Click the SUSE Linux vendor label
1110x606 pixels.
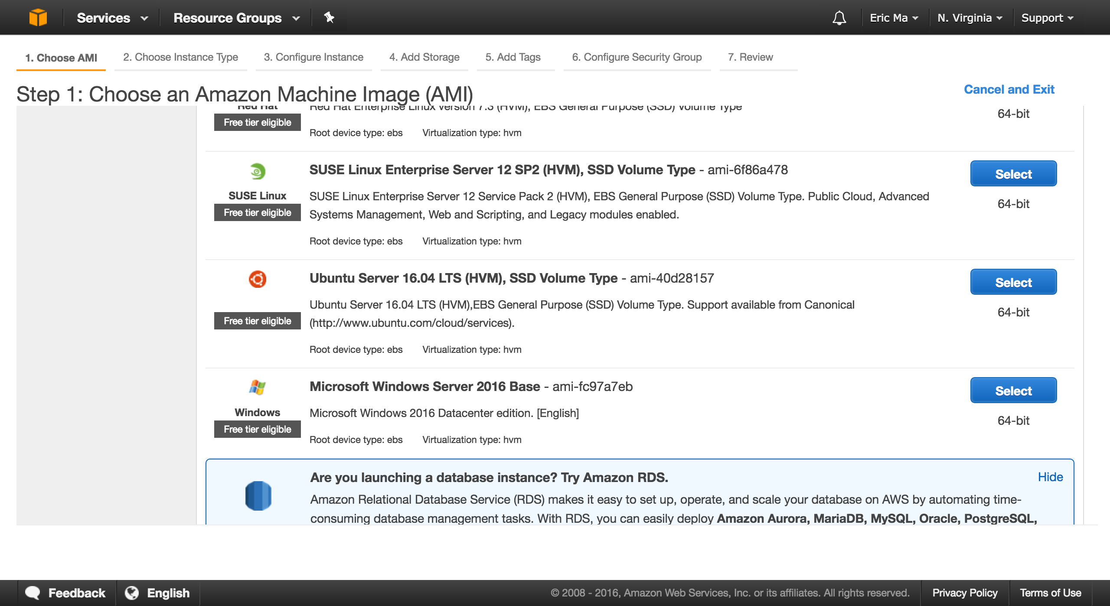click(258, 195)
